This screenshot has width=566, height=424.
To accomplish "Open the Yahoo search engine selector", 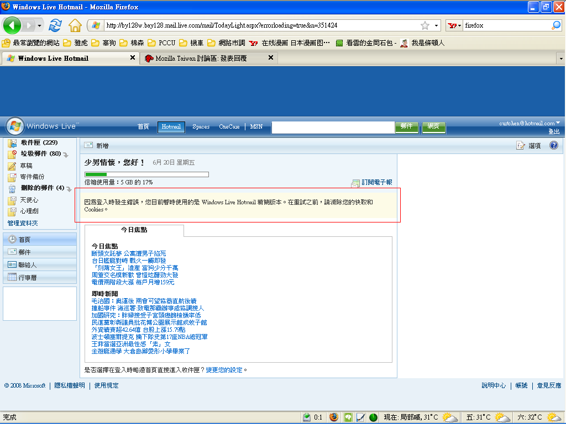I will (454, 25).
